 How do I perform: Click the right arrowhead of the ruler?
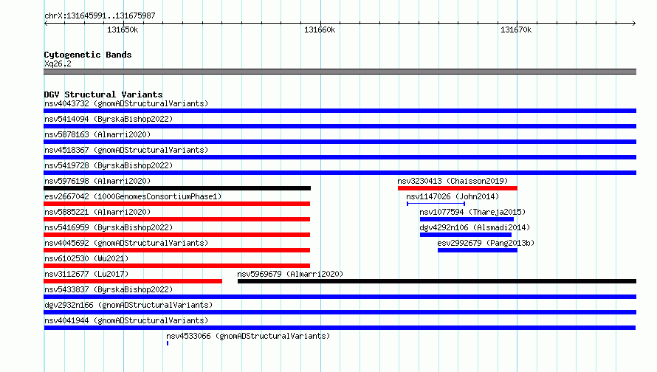click(x=634, y=24)
